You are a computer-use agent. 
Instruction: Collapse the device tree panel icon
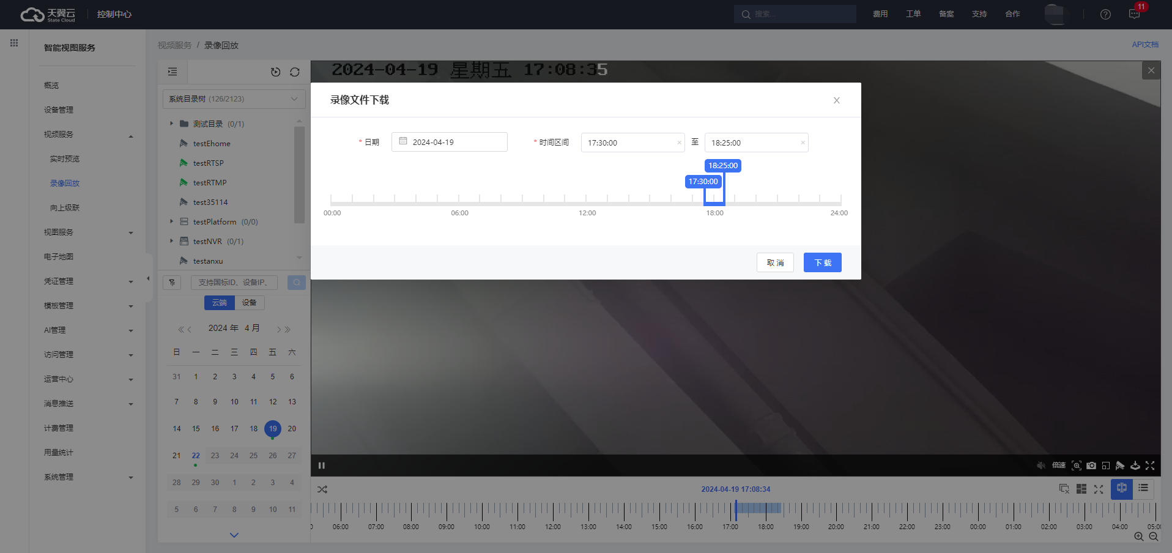click(x=172, y=72)
